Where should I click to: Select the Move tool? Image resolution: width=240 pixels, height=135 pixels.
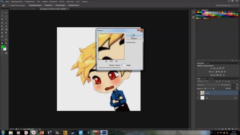[6, 13]
